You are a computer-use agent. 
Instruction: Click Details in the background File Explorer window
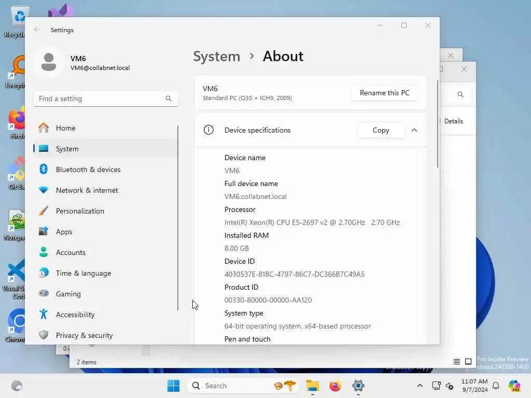[453, 121]
